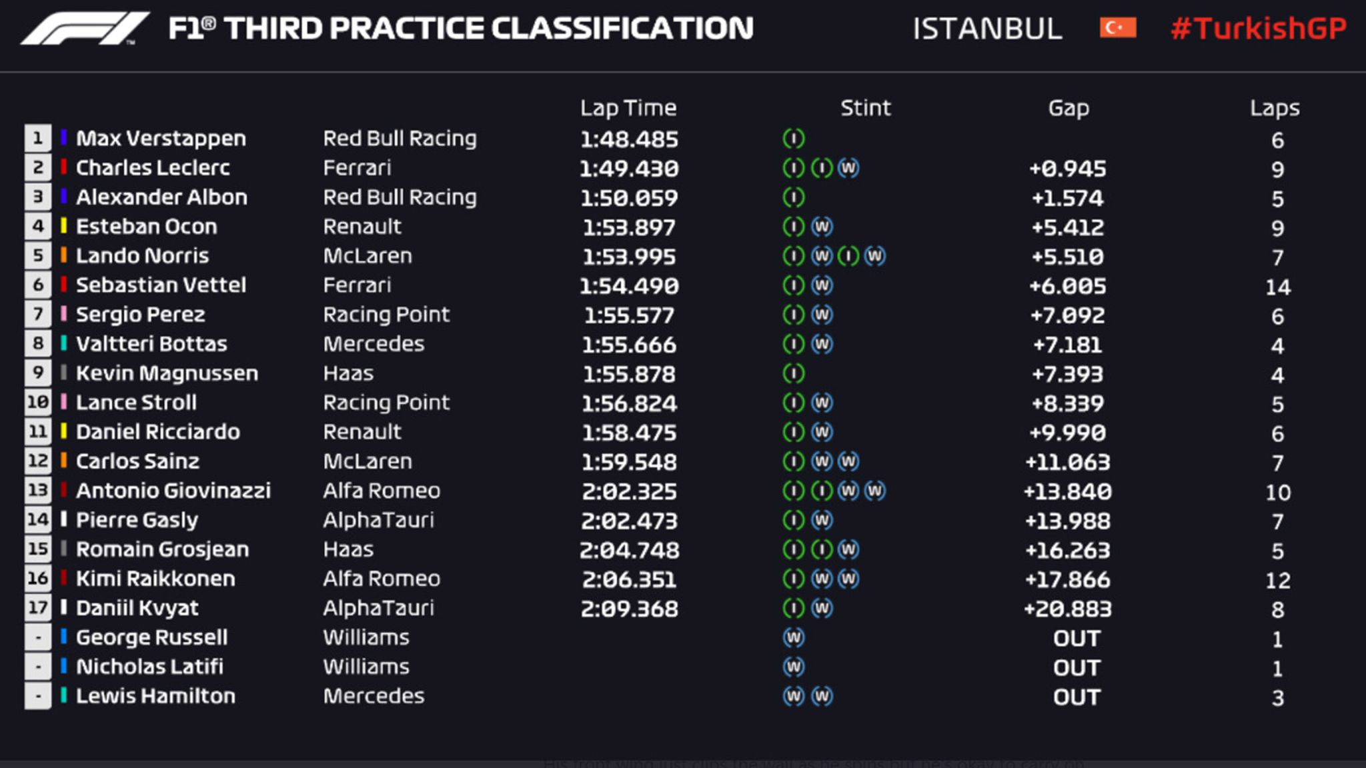Select the Gap column header
1366x768 pixels.
point(1068,108)
